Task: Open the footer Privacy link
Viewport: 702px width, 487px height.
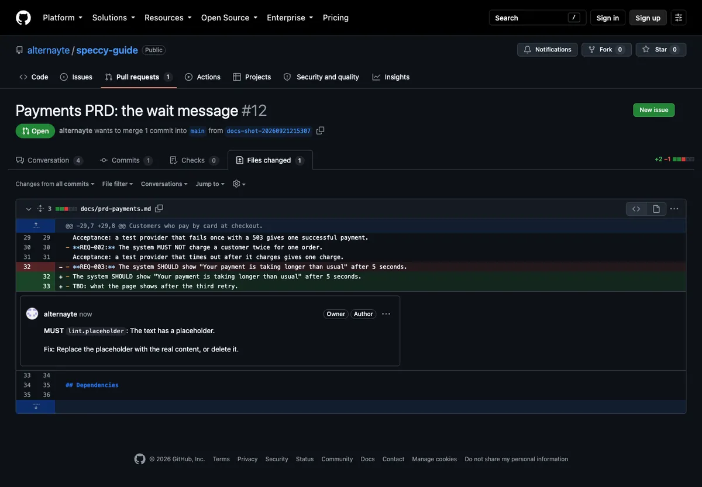Action: pyautogui.click(x=247, y=459)
